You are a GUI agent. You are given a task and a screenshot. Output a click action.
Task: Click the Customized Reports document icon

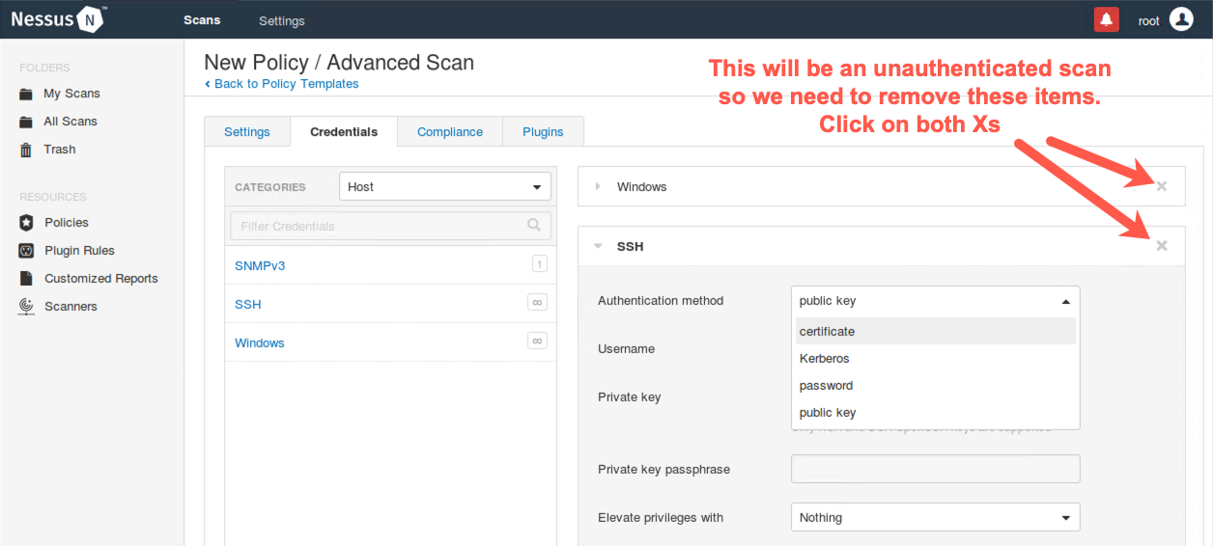[26, 279]
